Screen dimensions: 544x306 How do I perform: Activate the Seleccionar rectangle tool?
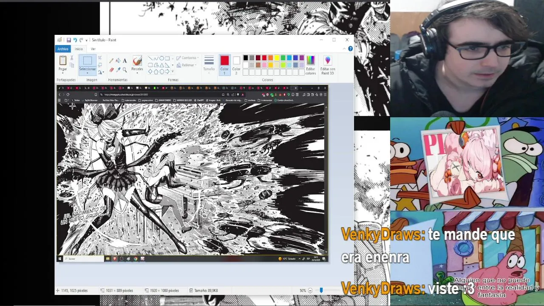[x=88, y=60]
